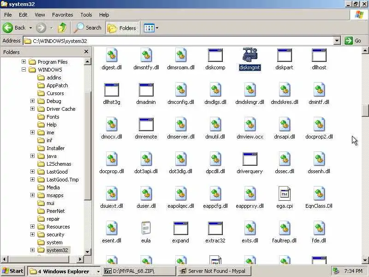Open the Back history dropdown arrow
The image size is (369, 277).
pos(30,28)
